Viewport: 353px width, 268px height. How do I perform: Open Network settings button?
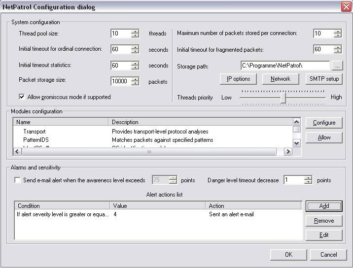(x=281, y=79)
